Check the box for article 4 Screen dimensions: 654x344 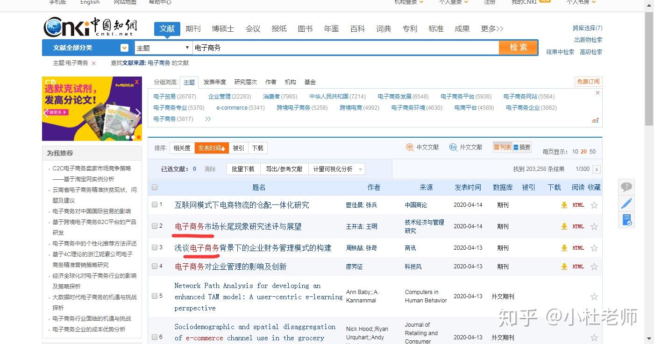tap(155, 266)
